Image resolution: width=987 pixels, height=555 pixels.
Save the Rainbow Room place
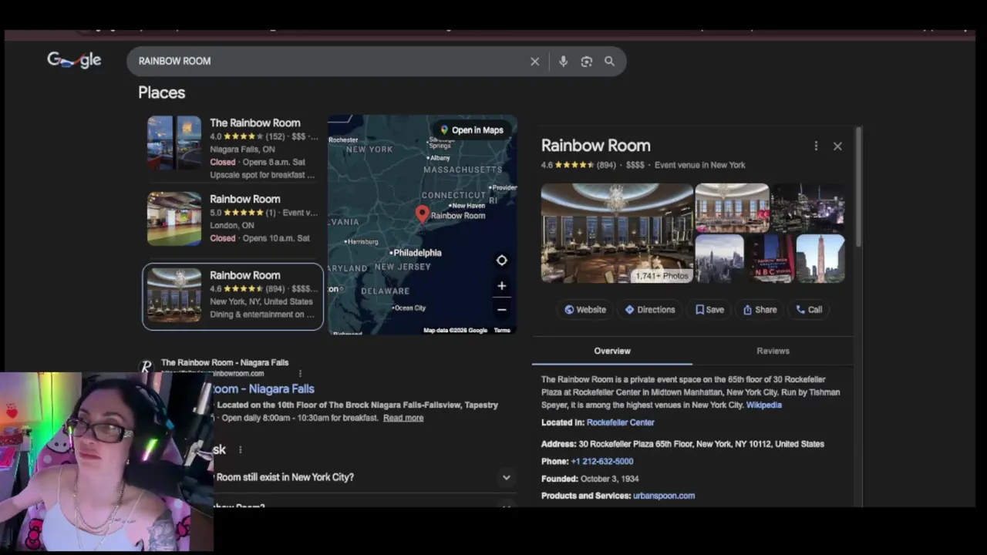[709, 310]
